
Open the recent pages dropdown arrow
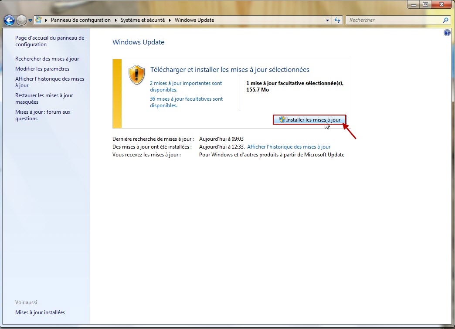point(30,20)
